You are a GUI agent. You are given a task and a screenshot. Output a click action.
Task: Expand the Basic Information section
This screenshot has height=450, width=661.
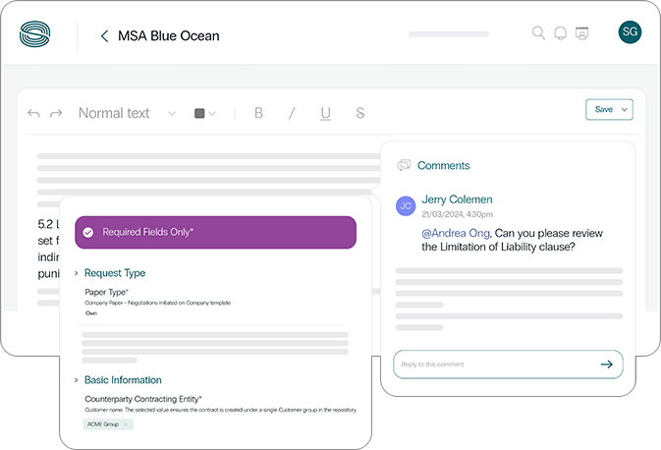77,380
